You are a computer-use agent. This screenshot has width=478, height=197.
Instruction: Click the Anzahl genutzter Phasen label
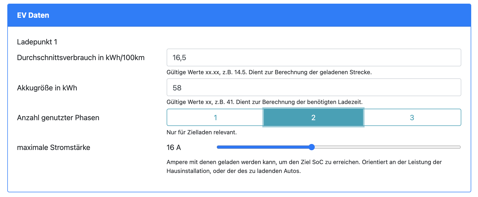(x=58, y=118)
